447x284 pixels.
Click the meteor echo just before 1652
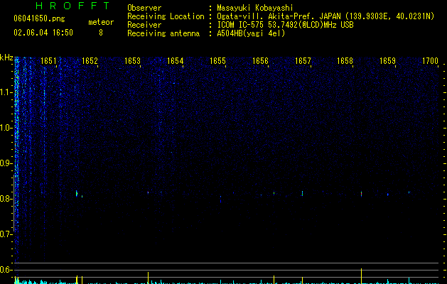[x=77, y=193]
